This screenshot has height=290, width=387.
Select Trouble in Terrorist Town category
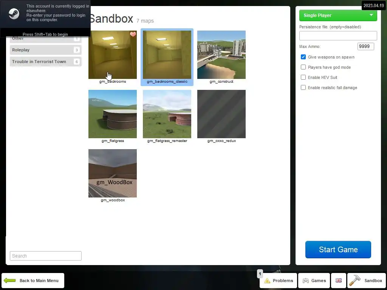click(x=46, y=62)
